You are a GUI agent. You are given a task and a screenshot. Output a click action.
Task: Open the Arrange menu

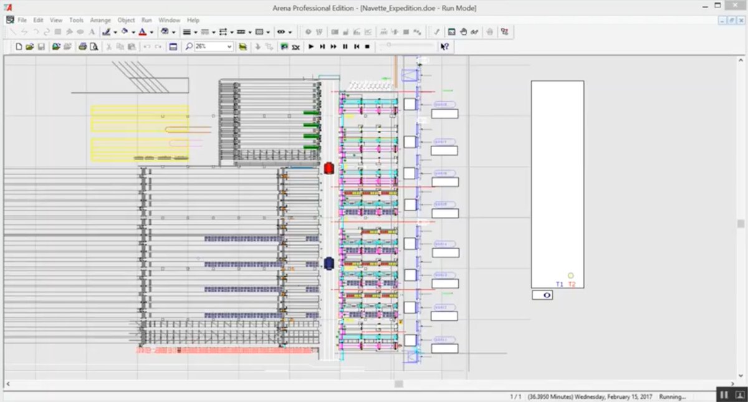coord(100,20)
